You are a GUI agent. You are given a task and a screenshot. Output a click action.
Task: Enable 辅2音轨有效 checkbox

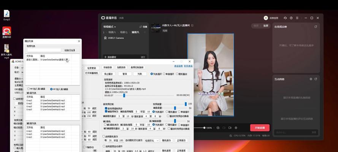105,124
